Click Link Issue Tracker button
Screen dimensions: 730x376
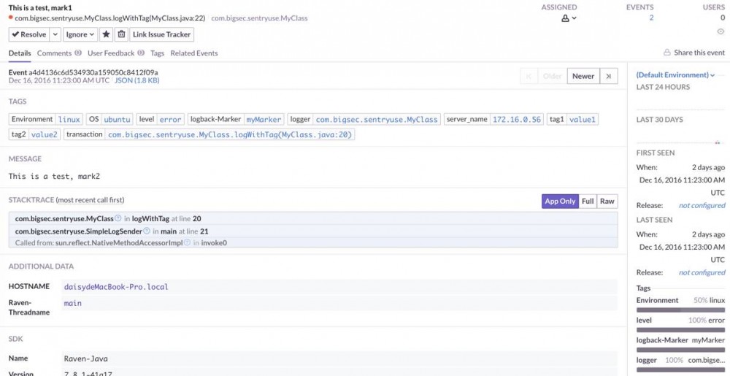click(x=161, y=34)
